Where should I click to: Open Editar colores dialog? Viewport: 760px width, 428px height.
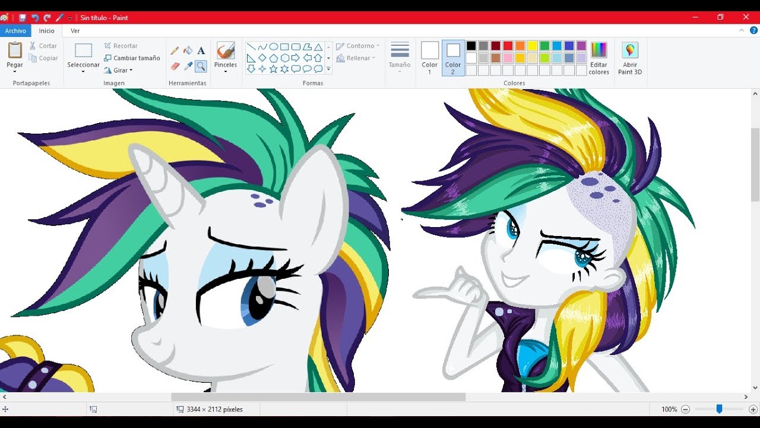pos(598,58)
